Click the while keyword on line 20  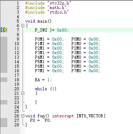pos(41,89)
